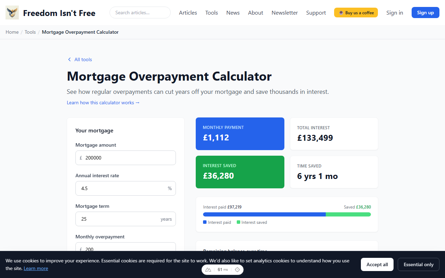
Task: Choose Essential only cookies
Action: click(x=418, y=264)
